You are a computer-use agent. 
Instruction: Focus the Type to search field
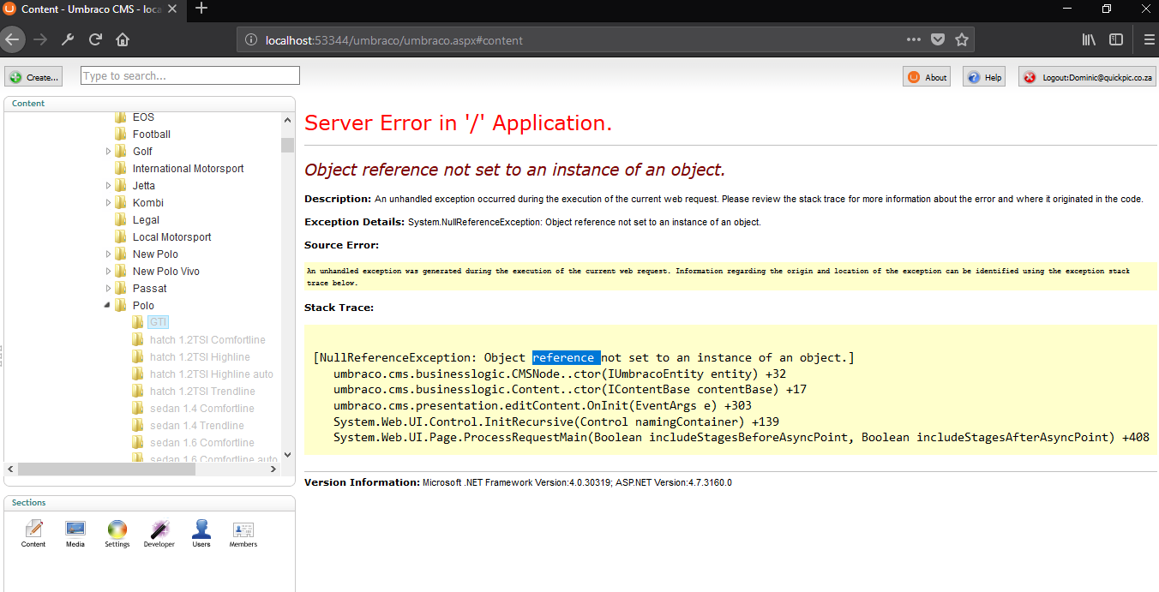pyautogui.click(x=190, y=75)
